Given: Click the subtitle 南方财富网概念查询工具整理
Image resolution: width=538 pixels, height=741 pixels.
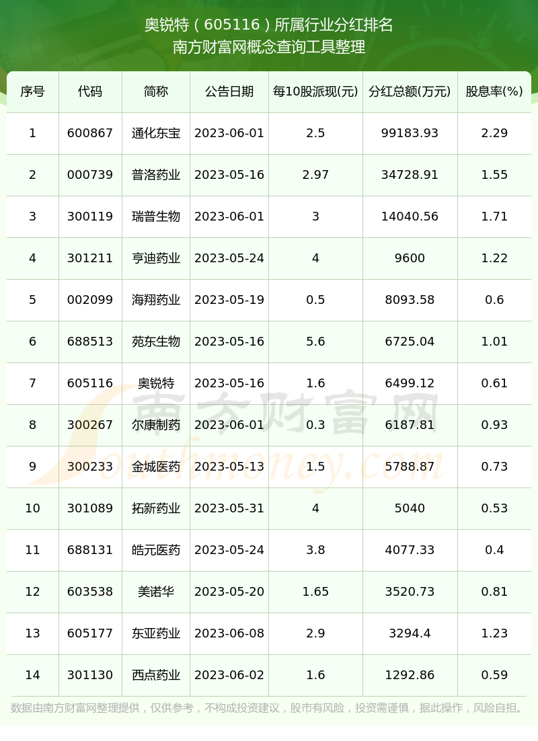Looking at the screenshot, I should [x=268, y=47].
